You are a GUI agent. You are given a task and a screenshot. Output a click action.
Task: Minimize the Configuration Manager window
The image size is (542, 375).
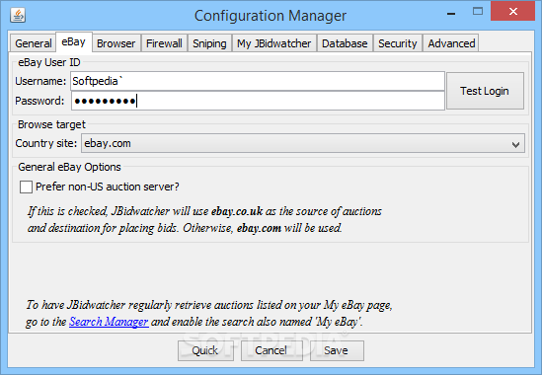coord(451,14)
